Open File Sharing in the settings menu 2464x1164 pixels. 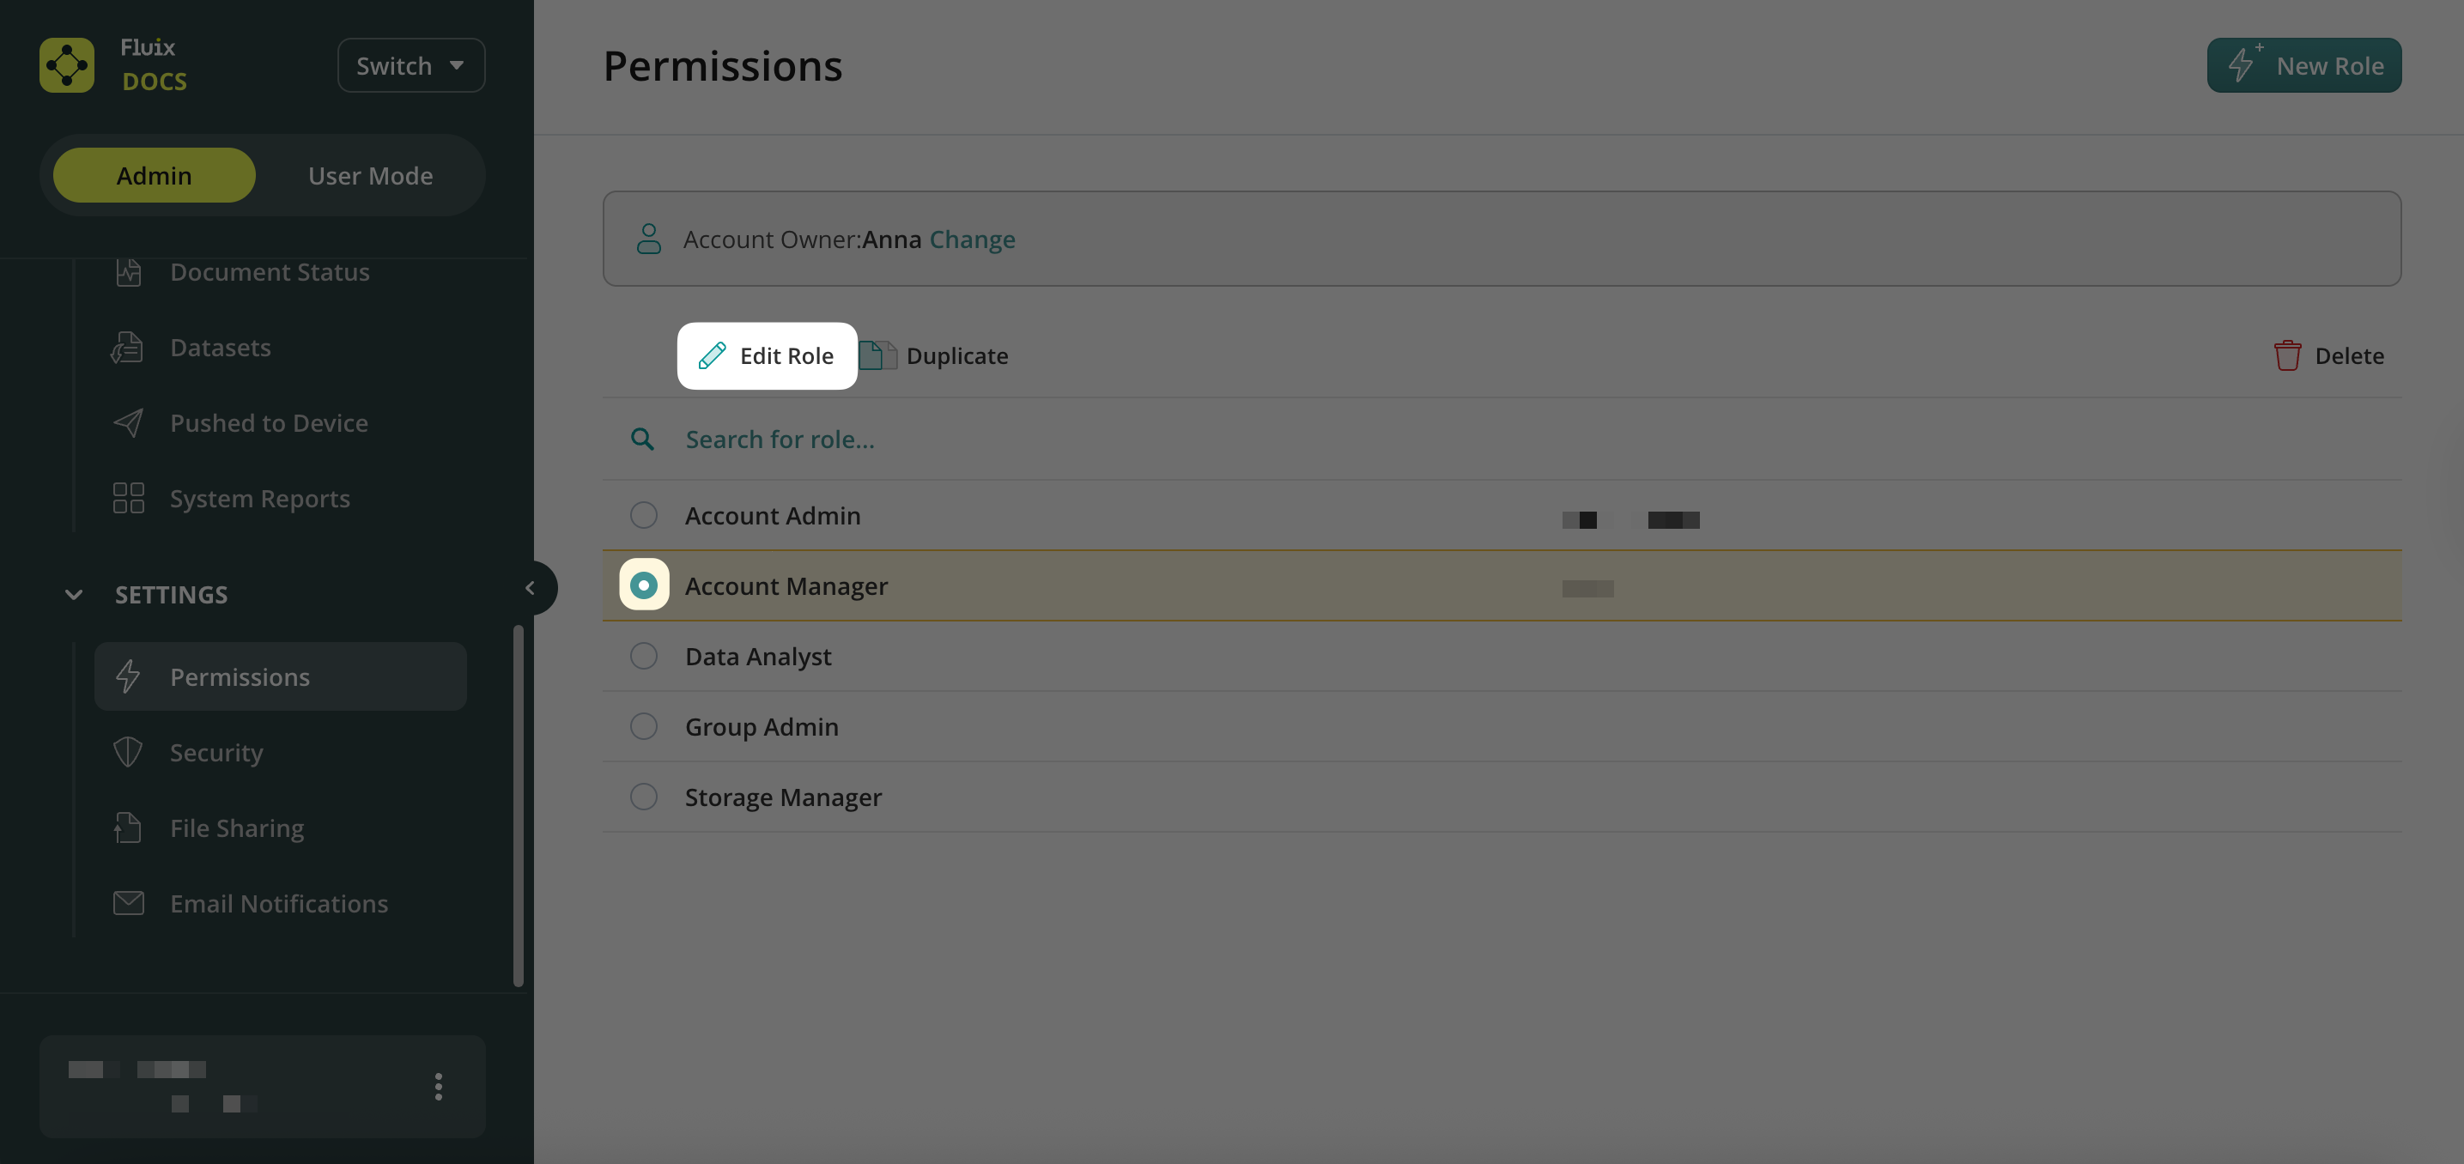tap(236, 828)
